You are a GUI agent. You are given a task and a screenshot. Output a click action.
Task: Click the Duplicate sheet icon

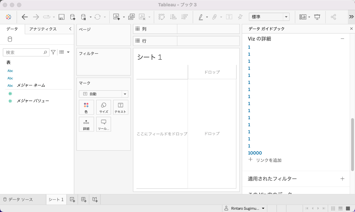point(131,17)
